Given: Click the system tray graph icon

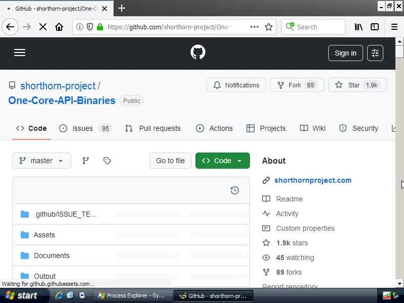Looking at the screenshot, I should tap(386, 295).
